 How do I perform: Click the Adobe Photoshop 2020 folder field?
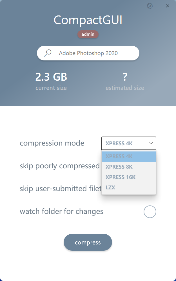[x=88, y=53]
